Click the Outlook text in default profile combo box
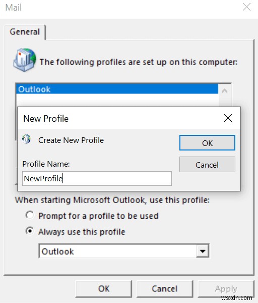The image size is (258, 303). [x=57, y=251]
